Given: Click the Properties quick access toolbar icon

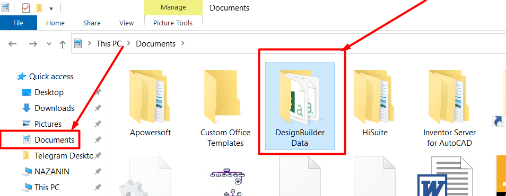Looking at the screenshot, I should point(26,8).
